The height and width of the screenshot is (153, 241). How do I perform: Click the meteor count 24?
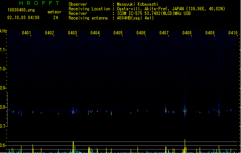coord(56,18)
